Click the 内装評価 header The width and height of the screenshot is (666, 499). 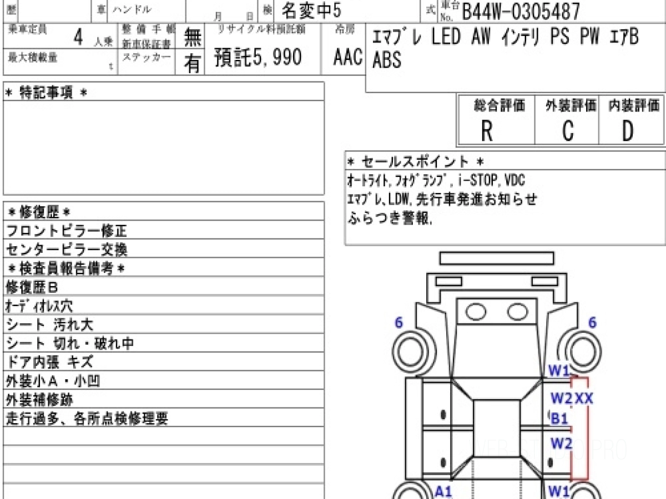tap(634, 105)
